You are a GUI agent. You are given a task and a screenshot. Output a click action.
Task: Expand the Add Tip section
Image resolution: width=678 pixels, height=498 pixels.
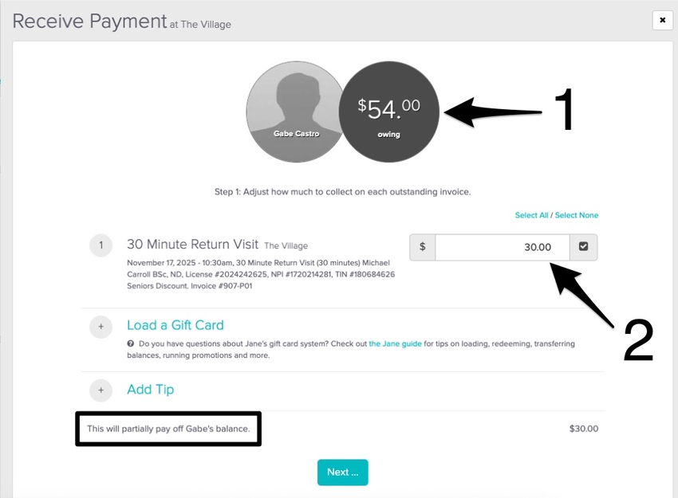click(150, 390)
